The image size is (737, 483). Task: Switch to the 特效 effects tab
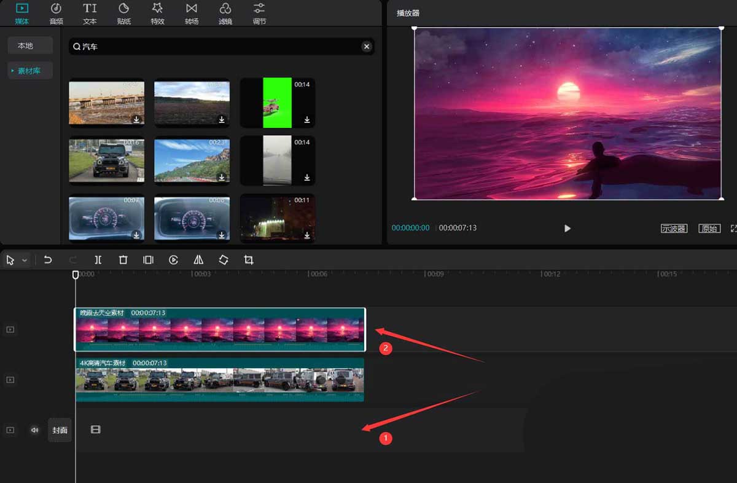click(x=157, y=14)
